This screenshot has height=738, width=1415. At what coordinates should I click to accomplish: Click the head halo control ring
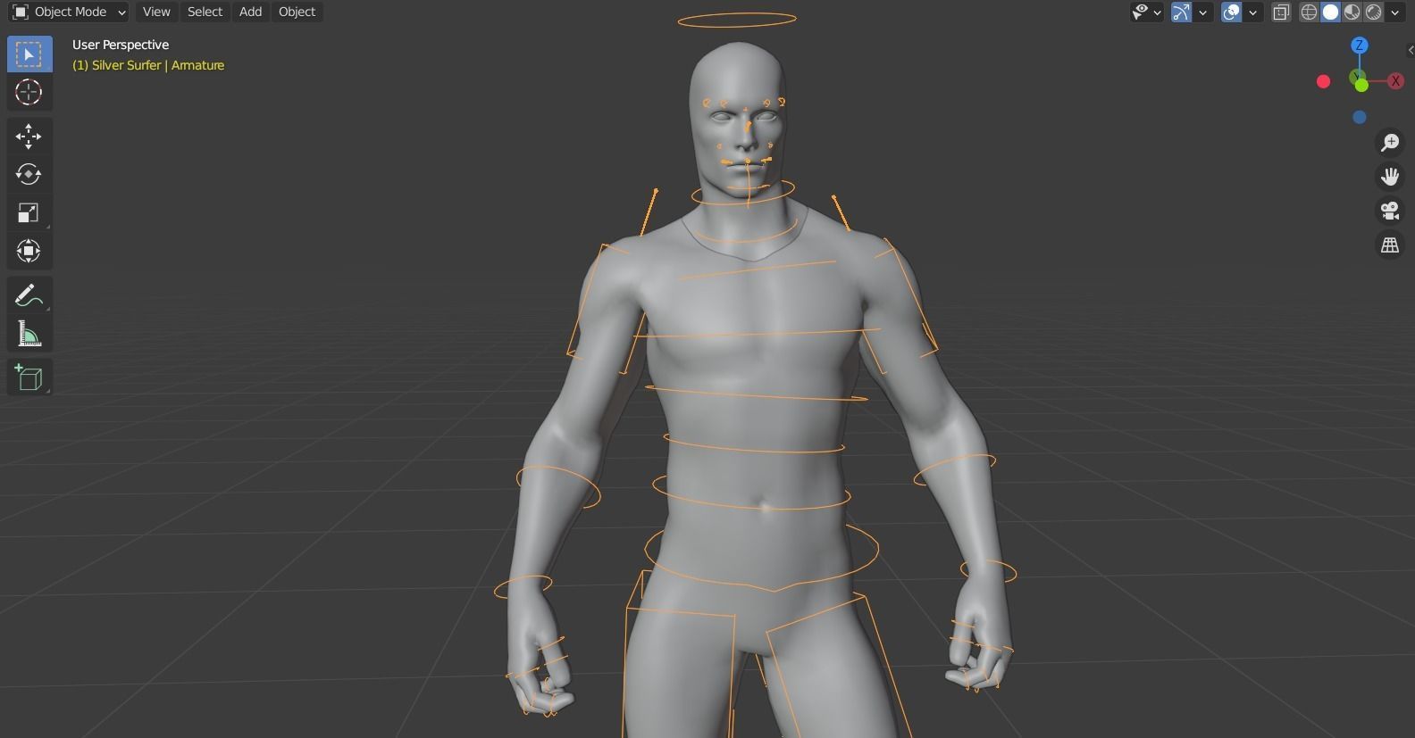(x=737, y=19)
